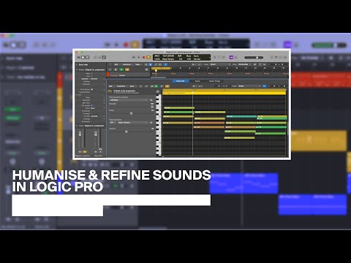Select the yellow region in background window tracks
This screenshot has width=351, height=263.
pyautogui.click(x=319, y=140)
